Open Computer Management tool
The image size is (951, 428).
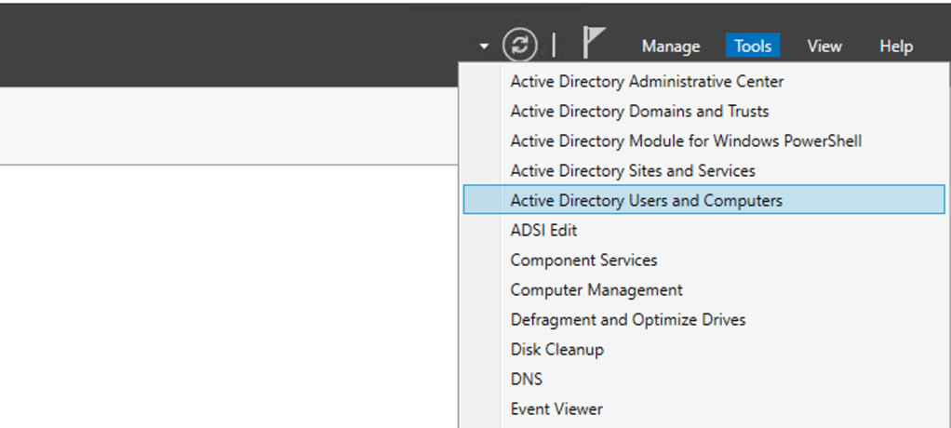[596, 290]
